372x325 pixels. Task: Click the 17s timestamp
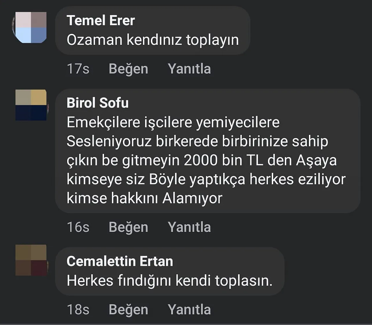point(78,69)
